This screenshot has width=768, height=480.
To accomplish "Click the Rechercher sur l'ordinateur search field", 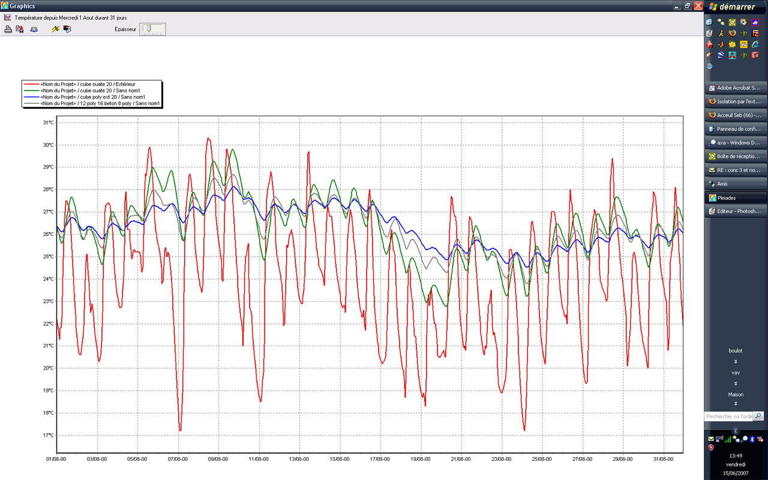I will pyautogui.click(x=728, y=416).
